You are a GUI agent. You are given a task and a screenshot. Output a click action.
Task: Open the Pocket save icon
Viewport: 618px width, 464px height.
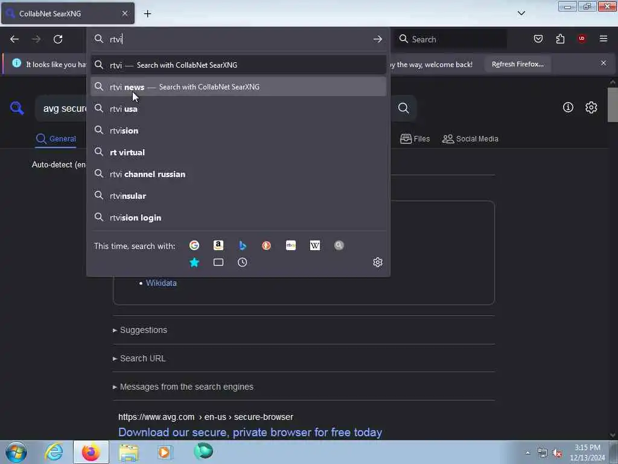click(538, 39)
